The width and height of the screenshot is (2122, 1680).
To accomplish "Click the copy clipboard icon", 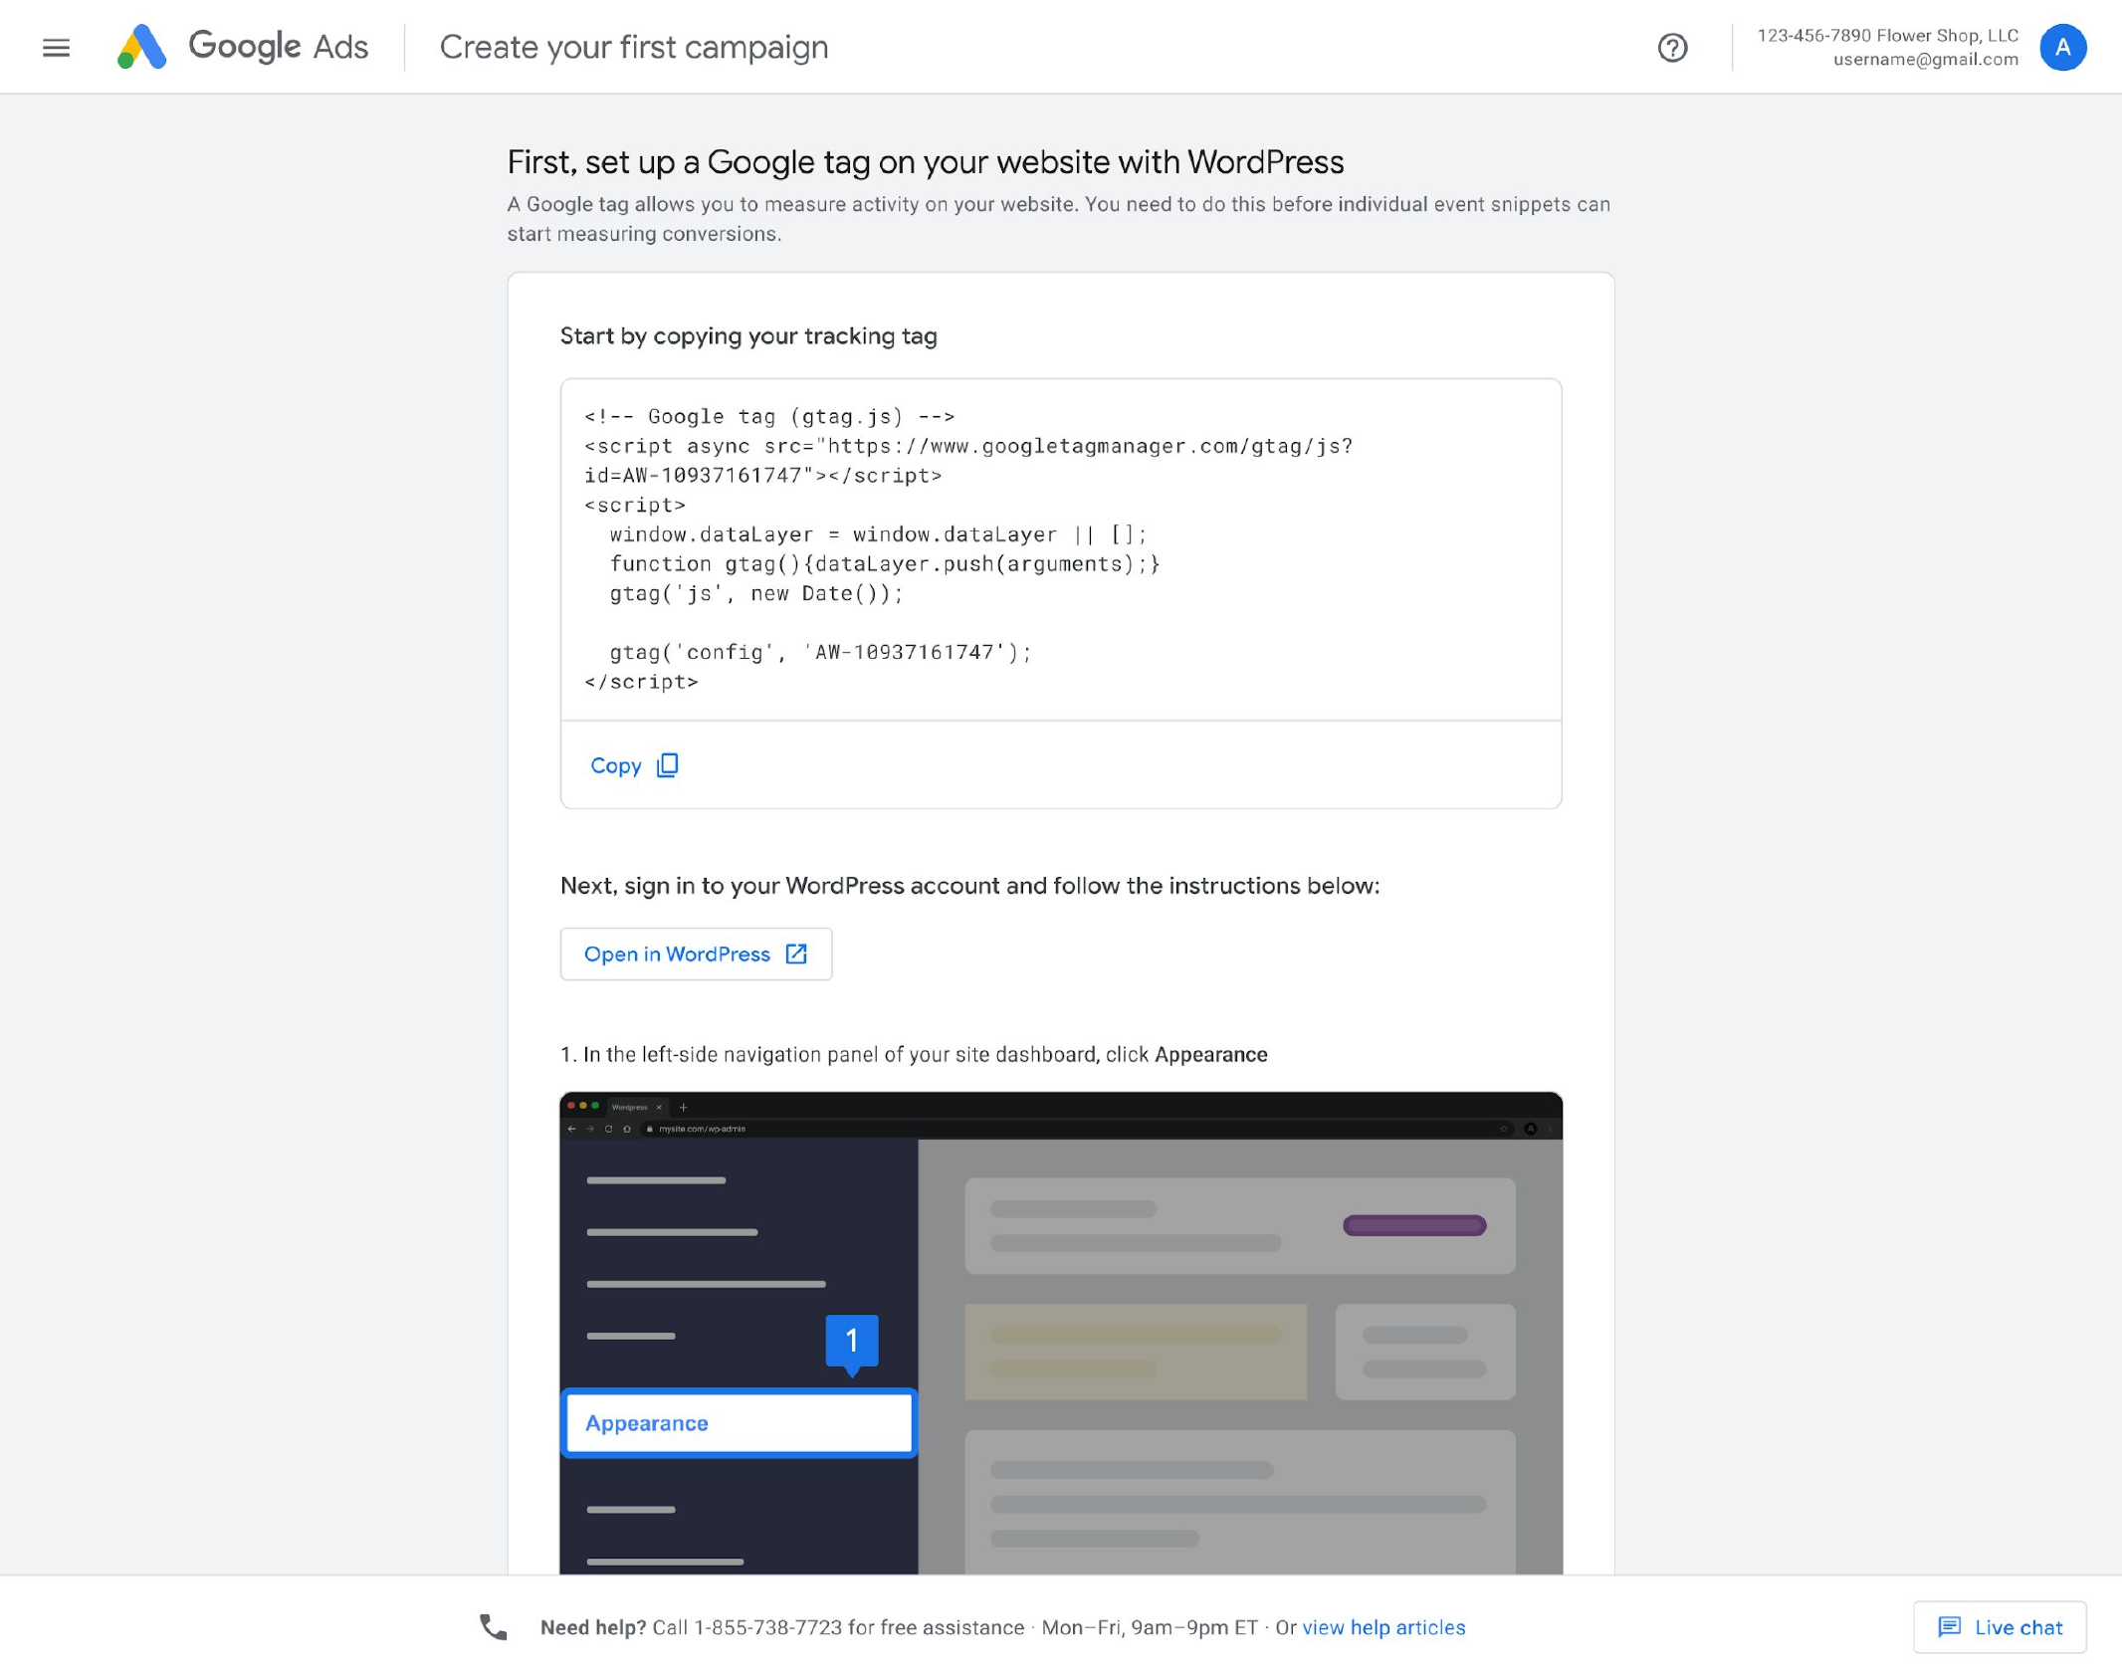I will click(668, 765).
